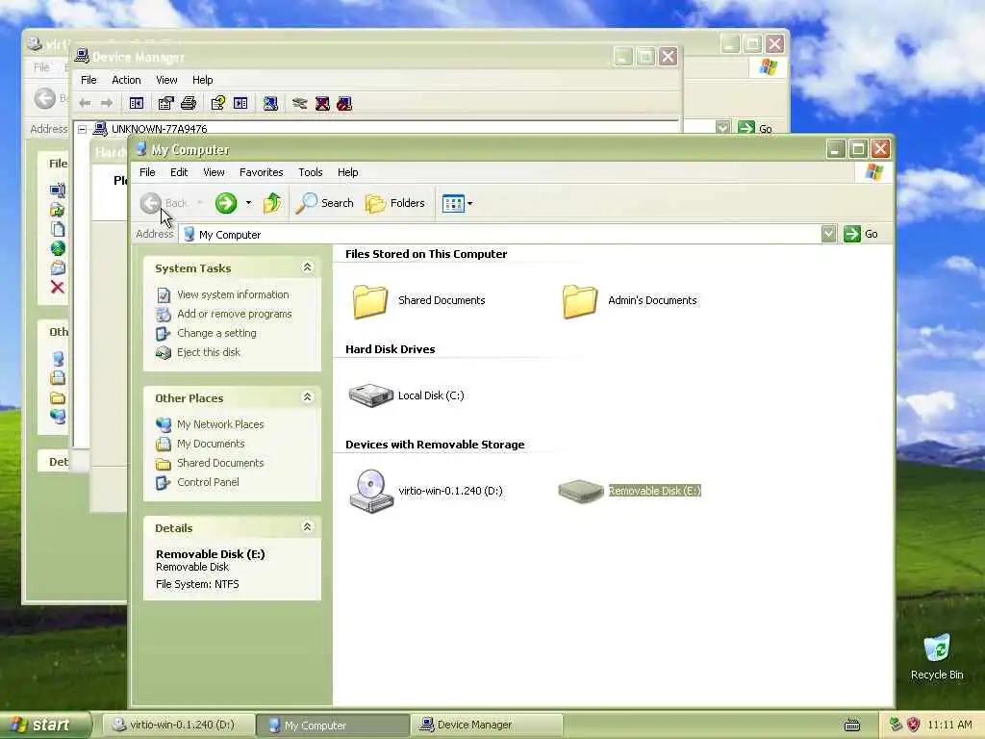
Task: Open the Forward history dropdown arrow
Action: tap(249, 203)
